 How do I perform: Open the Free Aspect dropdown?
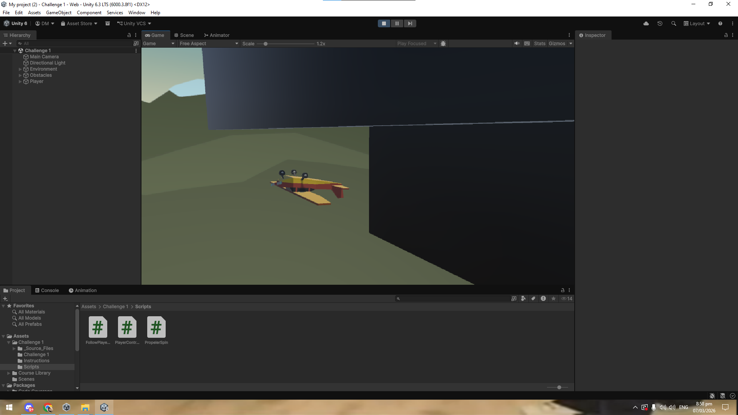(209, 43)
